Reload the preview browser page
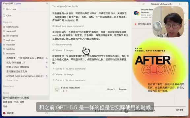The height and width of the screenshot is (118, 190). [143, 4]
